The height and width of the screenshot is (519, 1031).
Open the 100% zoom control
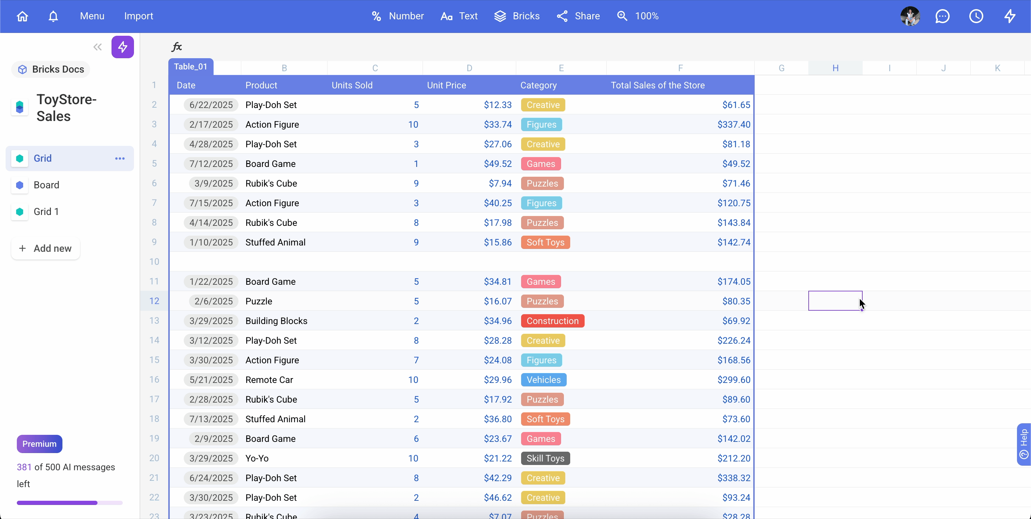638,16
